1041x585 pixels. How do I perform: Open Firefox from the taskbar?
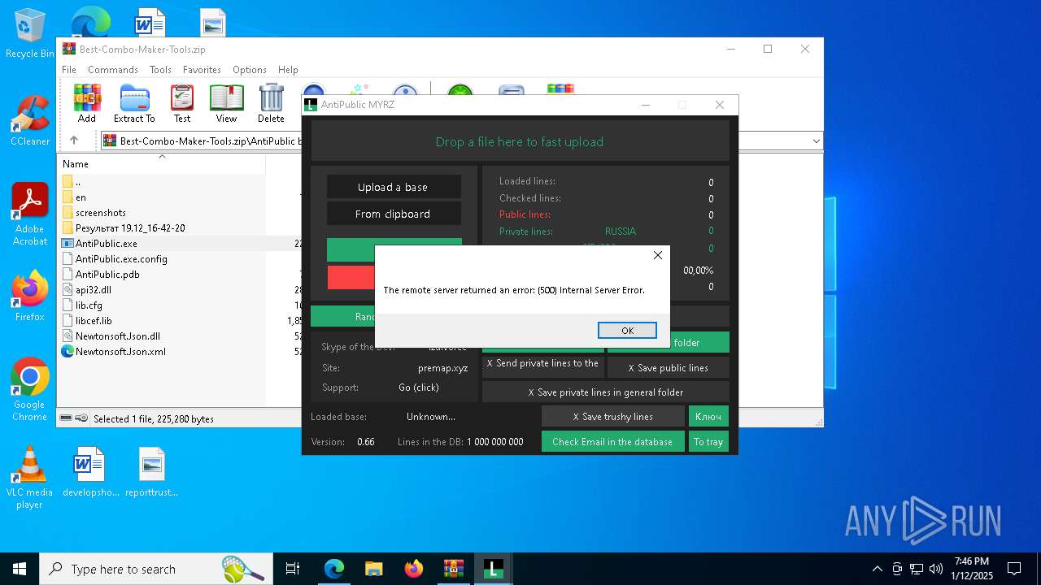click(414, 569)
